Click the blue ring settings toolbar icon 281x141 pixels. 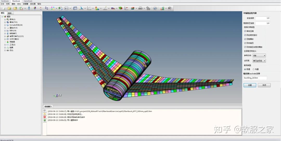[155, 8]
